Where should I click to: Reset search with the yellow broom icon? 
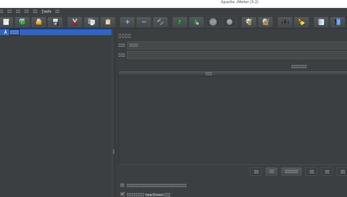[302, 22]
